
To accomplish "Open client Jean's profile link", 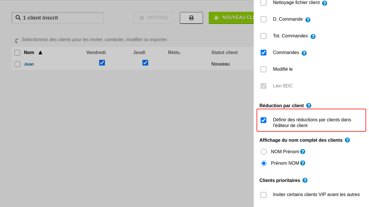I will pyautogui.click(x=29, y=64).
